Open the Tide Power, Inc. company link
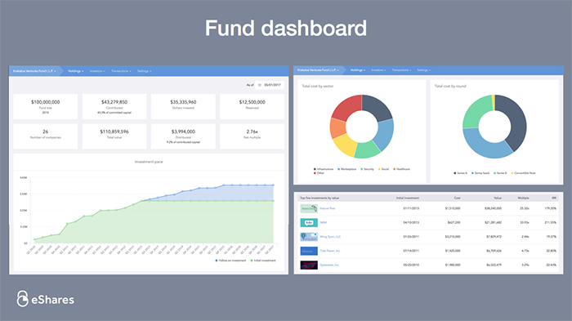 [x=330, y=251]
